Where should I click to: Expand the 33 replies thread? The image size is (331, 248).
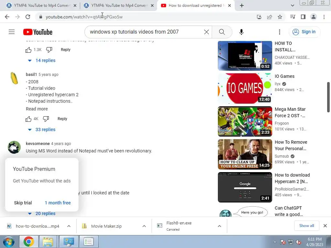pos(42,129)
